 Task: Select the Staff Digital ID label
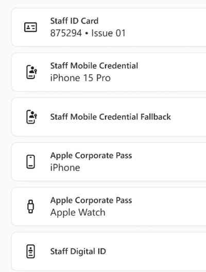(78, 251)
